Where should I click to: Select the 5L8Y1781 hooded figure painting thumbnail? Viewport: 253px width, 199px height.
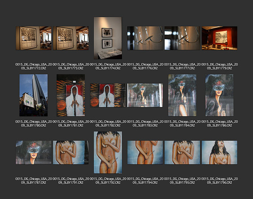71,95
